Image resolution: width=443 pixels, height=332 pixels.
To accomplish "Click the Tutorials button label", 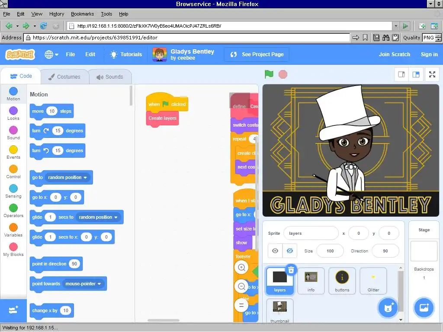I will [131, 54].
